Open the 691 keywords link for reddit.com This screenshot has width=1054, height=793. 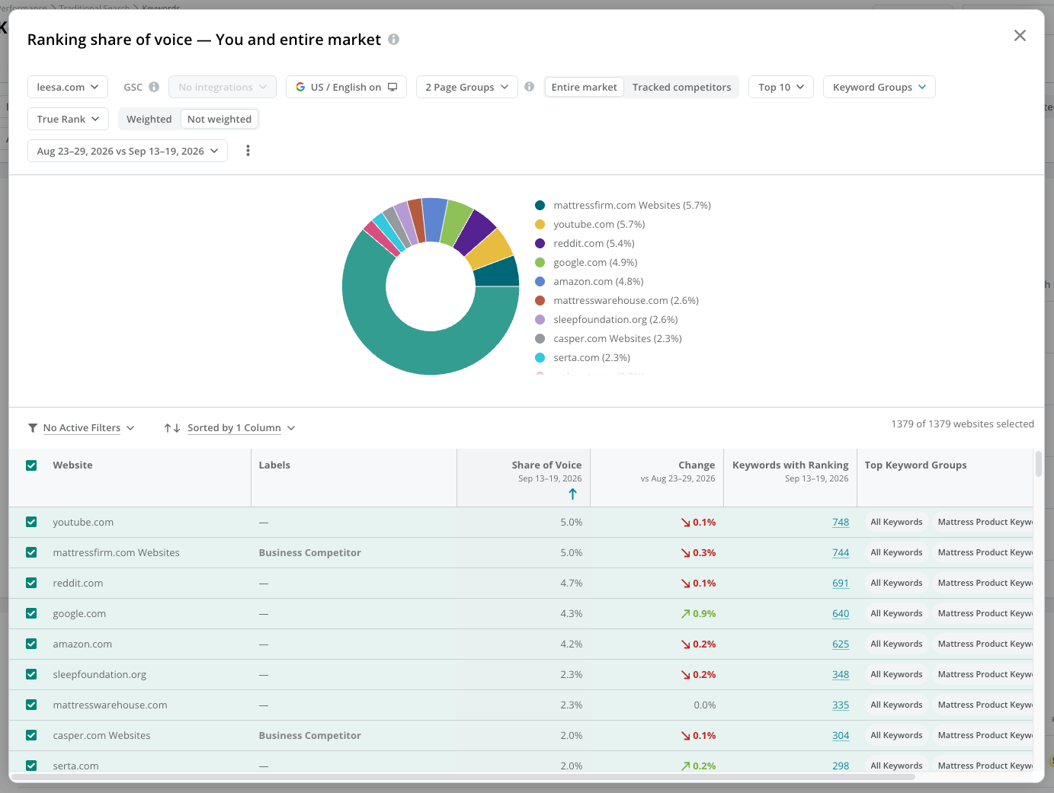click(841, 583)
